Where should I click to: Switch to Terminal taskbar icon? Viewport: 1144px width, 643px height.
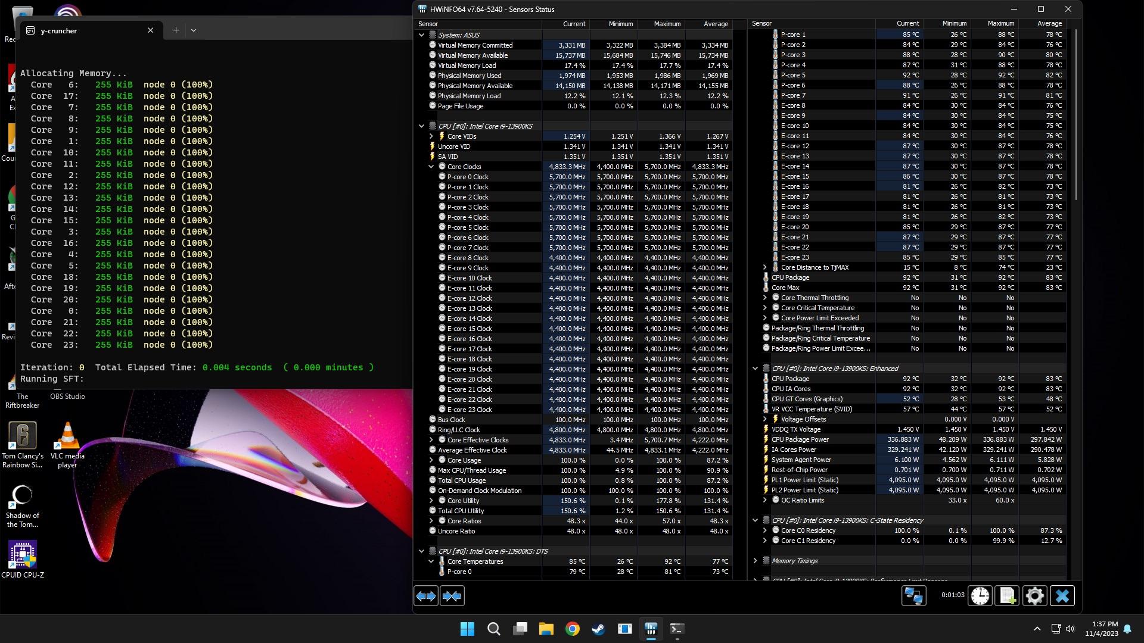coord(677,629)
